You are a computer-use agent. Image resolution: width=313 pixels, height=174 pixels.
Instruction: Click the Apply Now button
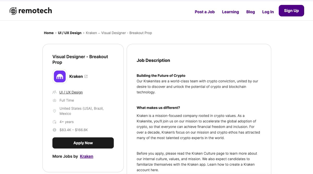[x=83, y=143]
